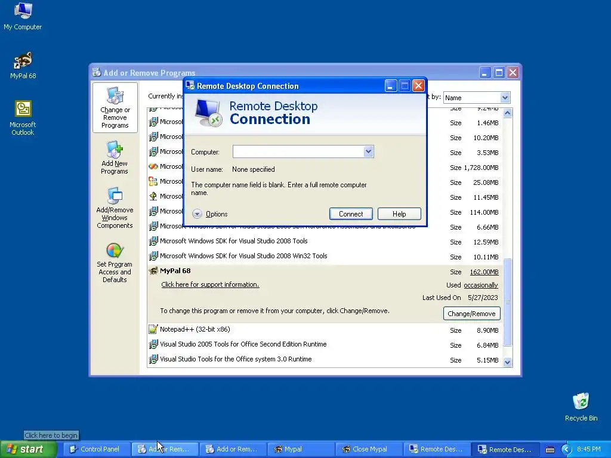Click icon beside Windows SDK Win32 Tools entry
The height and width of the screenshot is (458, 611).
[153, 256]
